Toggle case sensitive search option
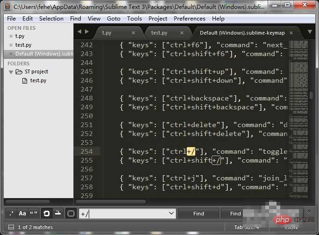Screen dimensions: 319x235 (x=22, y=214)
